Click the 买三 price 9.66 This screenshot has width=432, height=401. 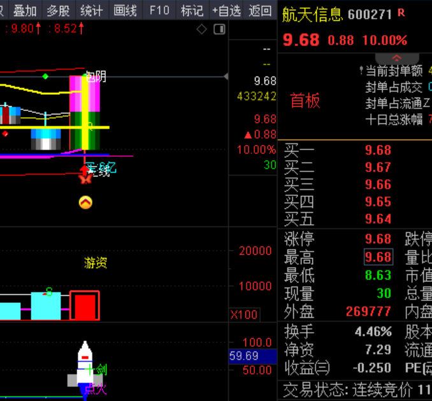pyautogui.click(x=378, y=185)
